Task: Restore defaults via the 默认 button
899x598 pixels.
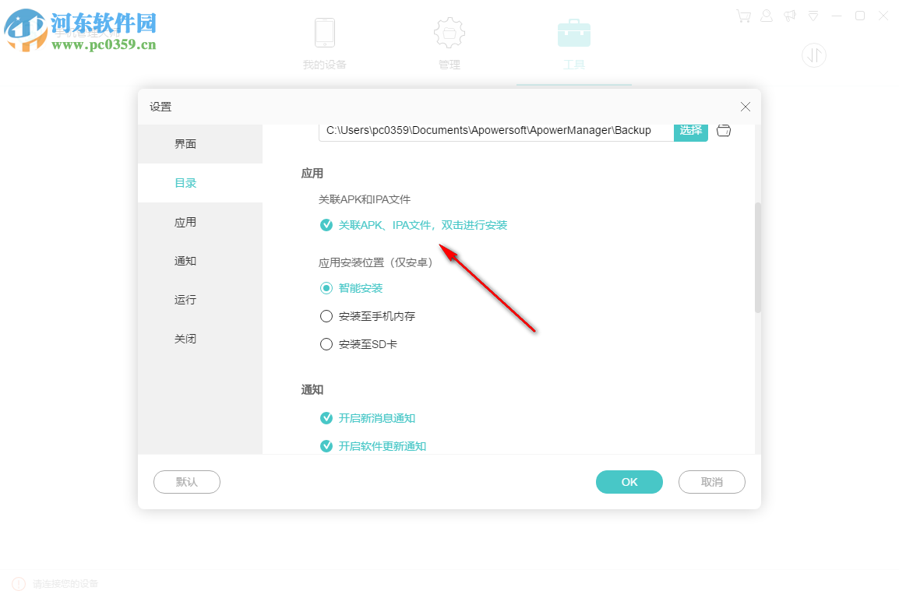Action: pos(186,482)
